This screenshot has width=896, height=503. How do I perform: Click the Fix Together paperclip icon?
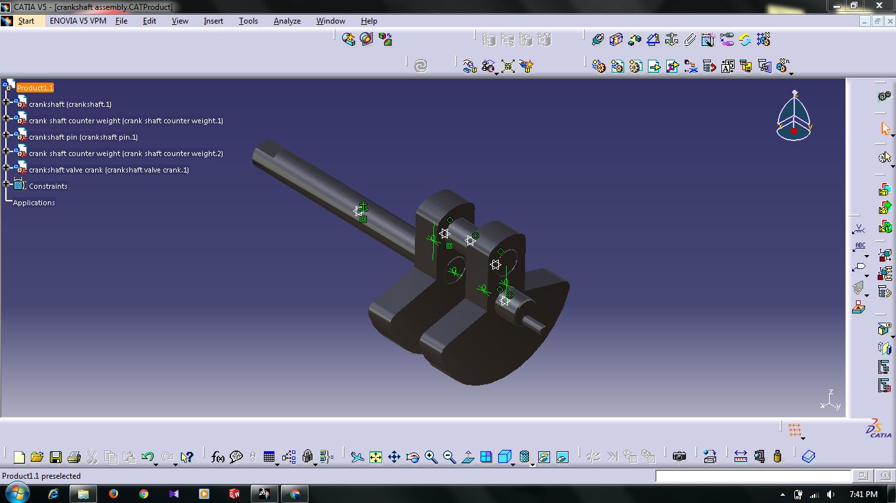pyautogui.click(x=689, y=40)
